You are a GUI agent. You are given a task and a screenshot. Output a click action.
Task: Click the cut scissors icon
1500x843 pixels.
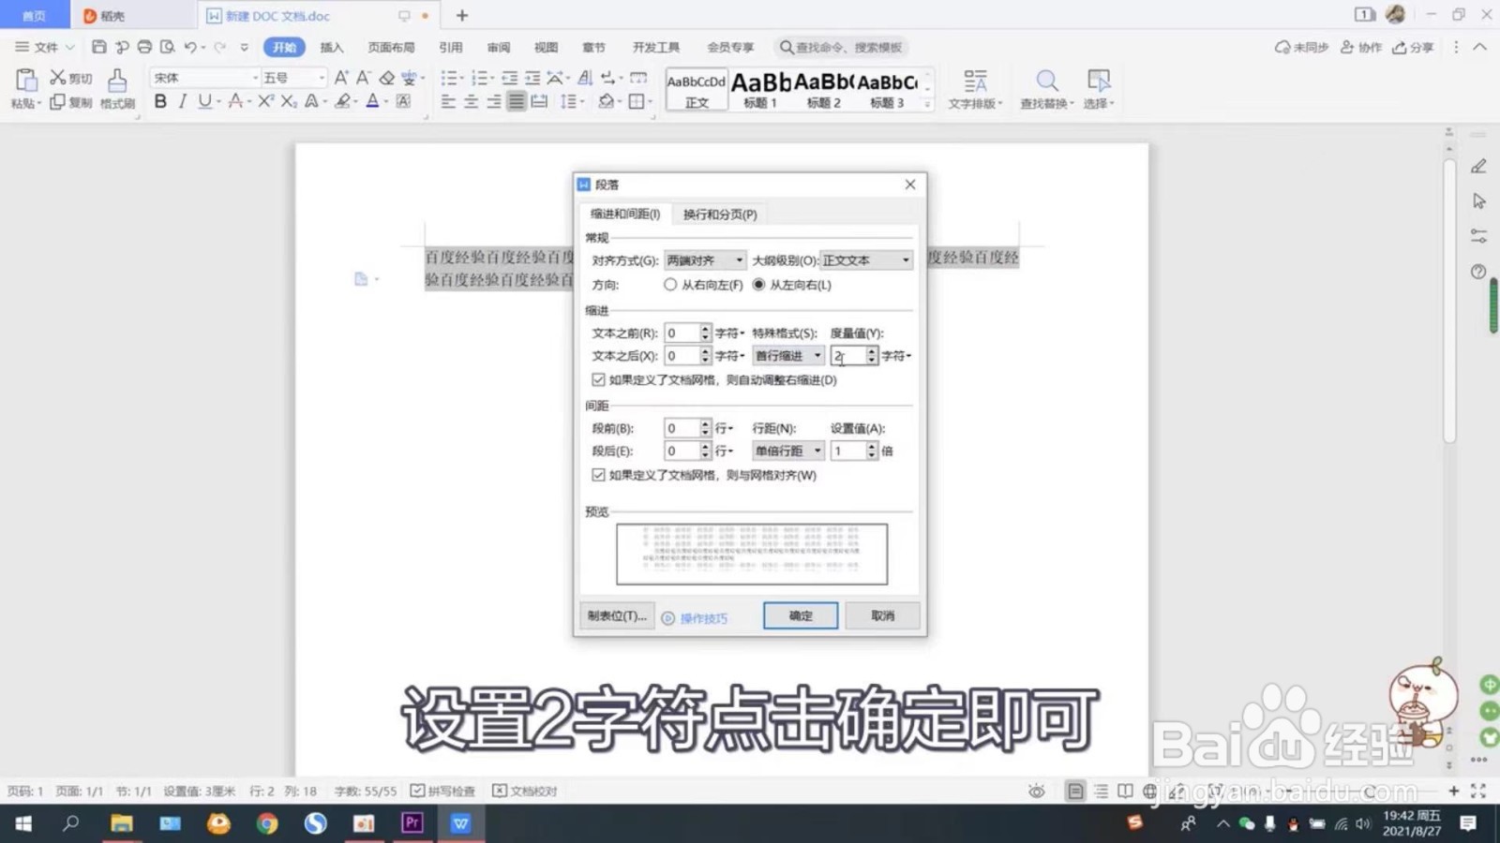(x=58, y=78)
